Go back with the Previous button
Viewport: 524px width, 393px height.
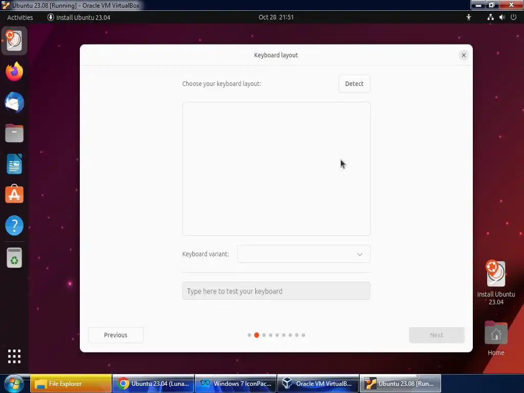click(116, 335)
